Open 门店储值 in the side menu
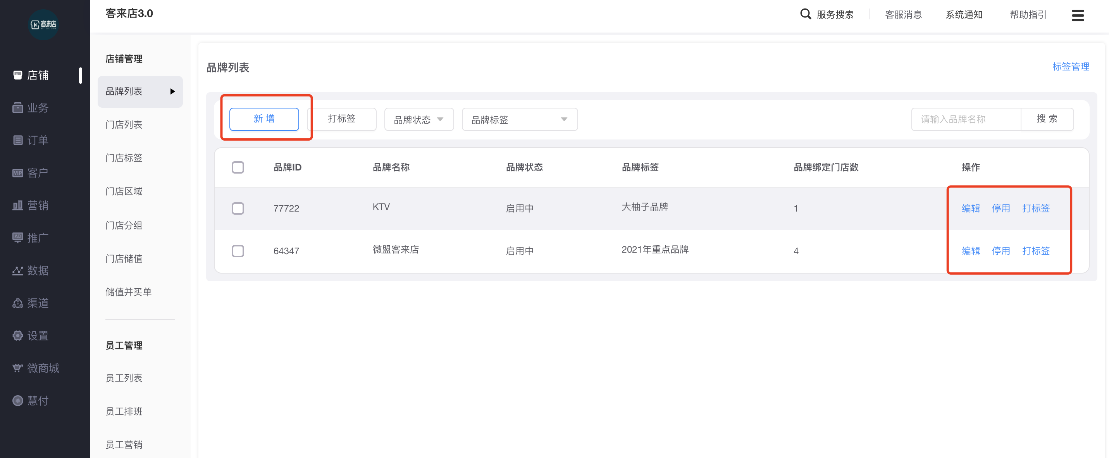 [x=124, y=259]
